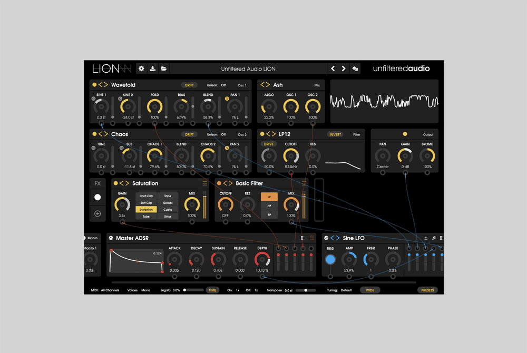Toggle the DRIVE button on LP12
The width and height of the screenshot is (527, 353).
tap(269, 144)
